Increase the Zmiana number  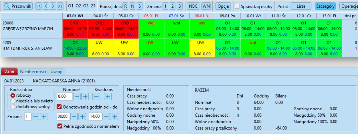[43, 117]
